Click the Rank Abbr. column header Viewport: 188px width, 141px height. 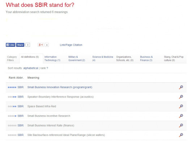[x=16, y=78]
